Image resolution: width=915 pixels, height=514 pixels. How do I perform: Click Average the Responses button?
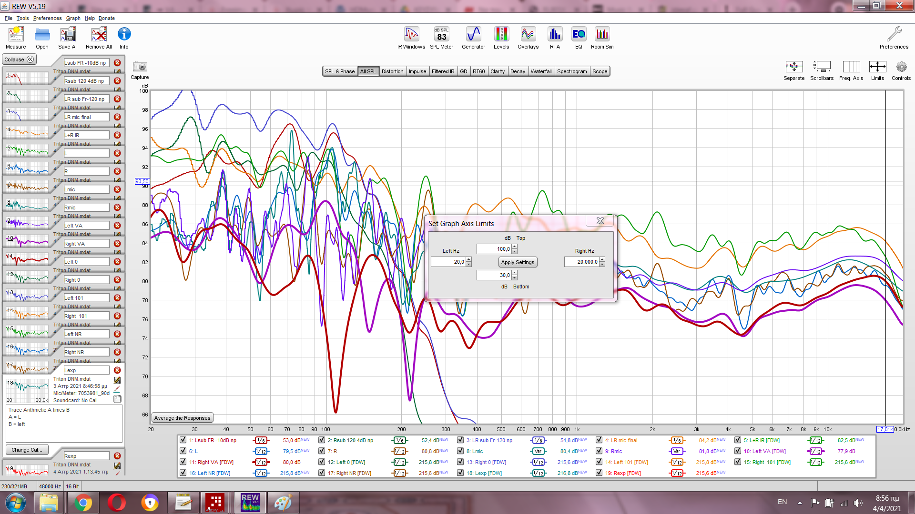point(182,418)
